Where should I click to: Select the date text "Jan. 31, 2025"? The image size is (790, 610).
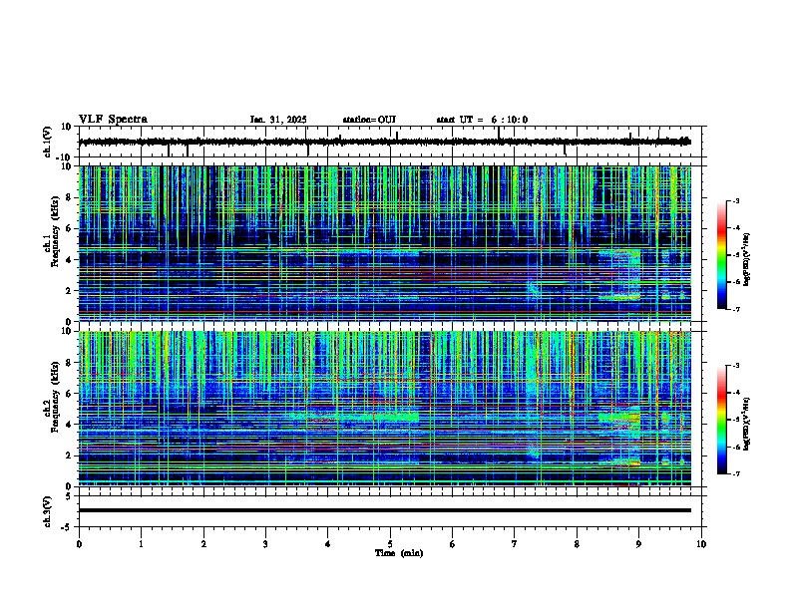[278, 120]
